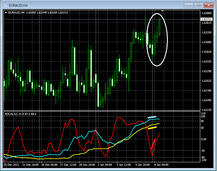Click the 2 Jan 04:00 time label
Screen dimensions: 217x171
click(105, 165)
